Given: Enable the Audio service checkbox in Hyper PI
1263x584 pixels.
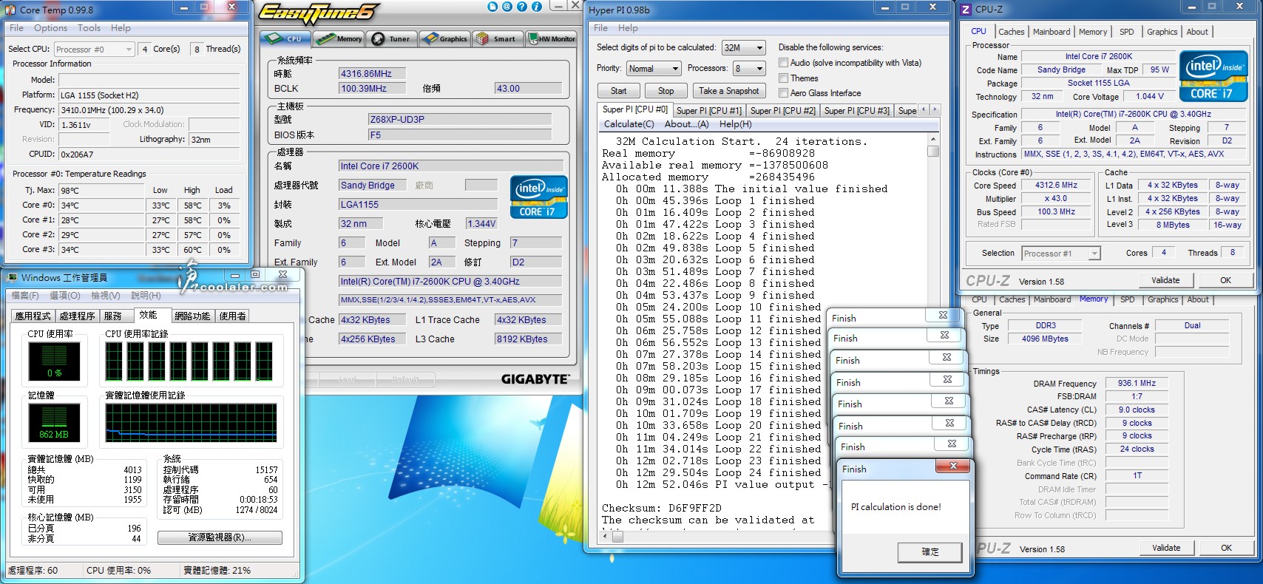Looking at the screenshot, I should pos(784,63).
